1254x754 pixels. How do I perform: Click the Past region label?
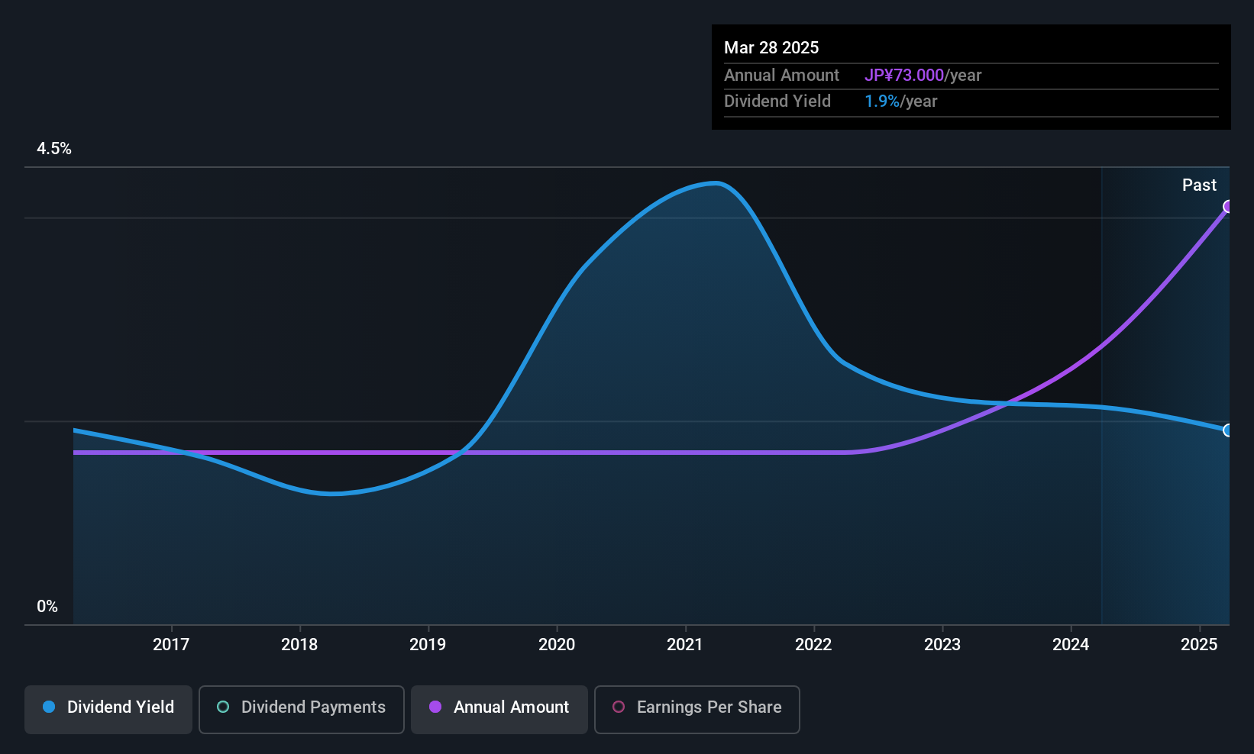tap(1199, 185)
